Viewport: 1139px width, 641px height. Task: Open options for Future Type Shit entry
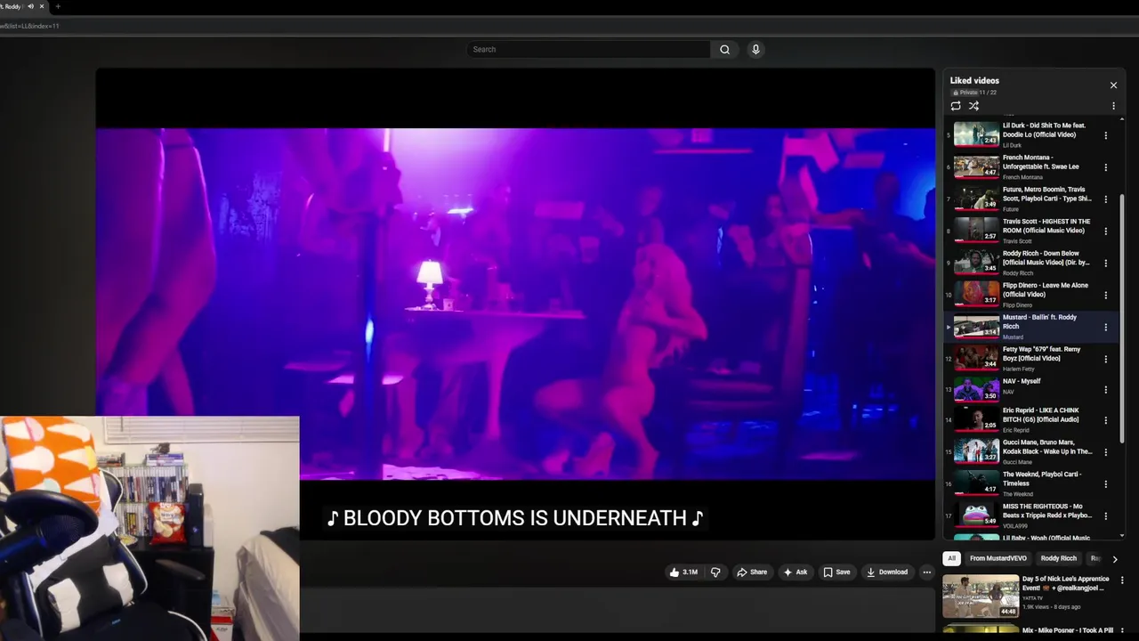point(1106,199)
